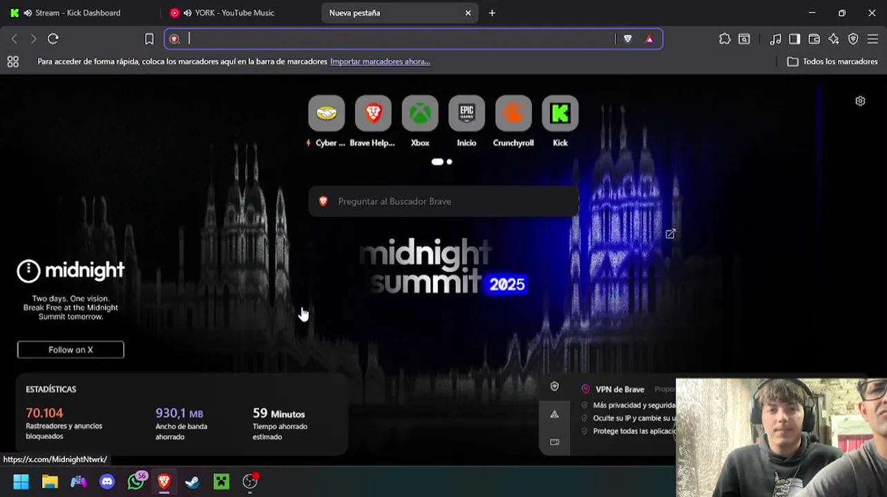
Task: Go back to previous page arrow
Action: (14, 39)
